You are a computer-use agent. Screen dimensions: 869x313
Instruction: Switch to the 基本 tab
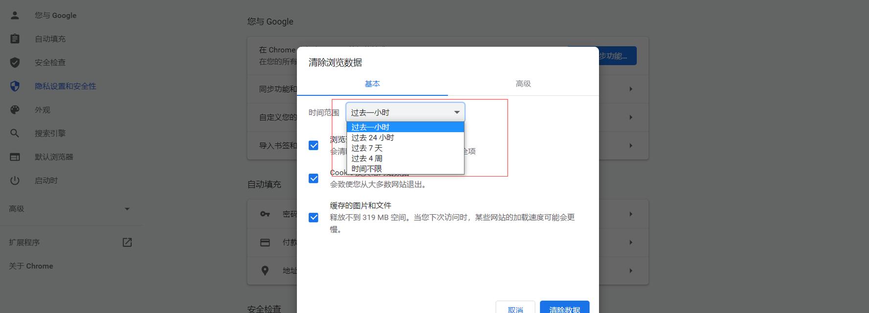(372, 84)
